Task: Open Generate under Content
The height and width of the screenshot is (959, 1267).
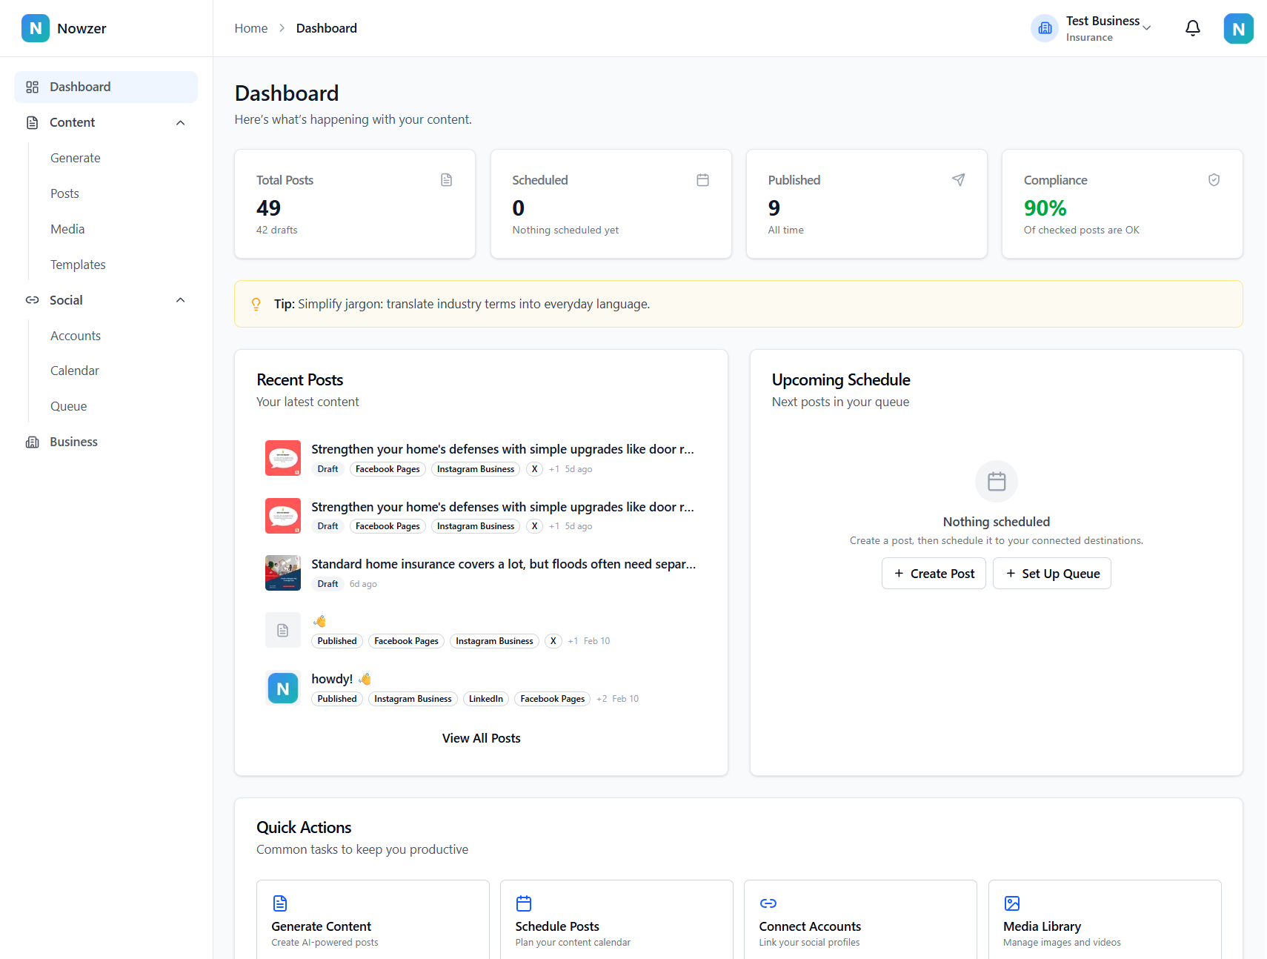Action: pyautogui.click(x=76, y=158)
